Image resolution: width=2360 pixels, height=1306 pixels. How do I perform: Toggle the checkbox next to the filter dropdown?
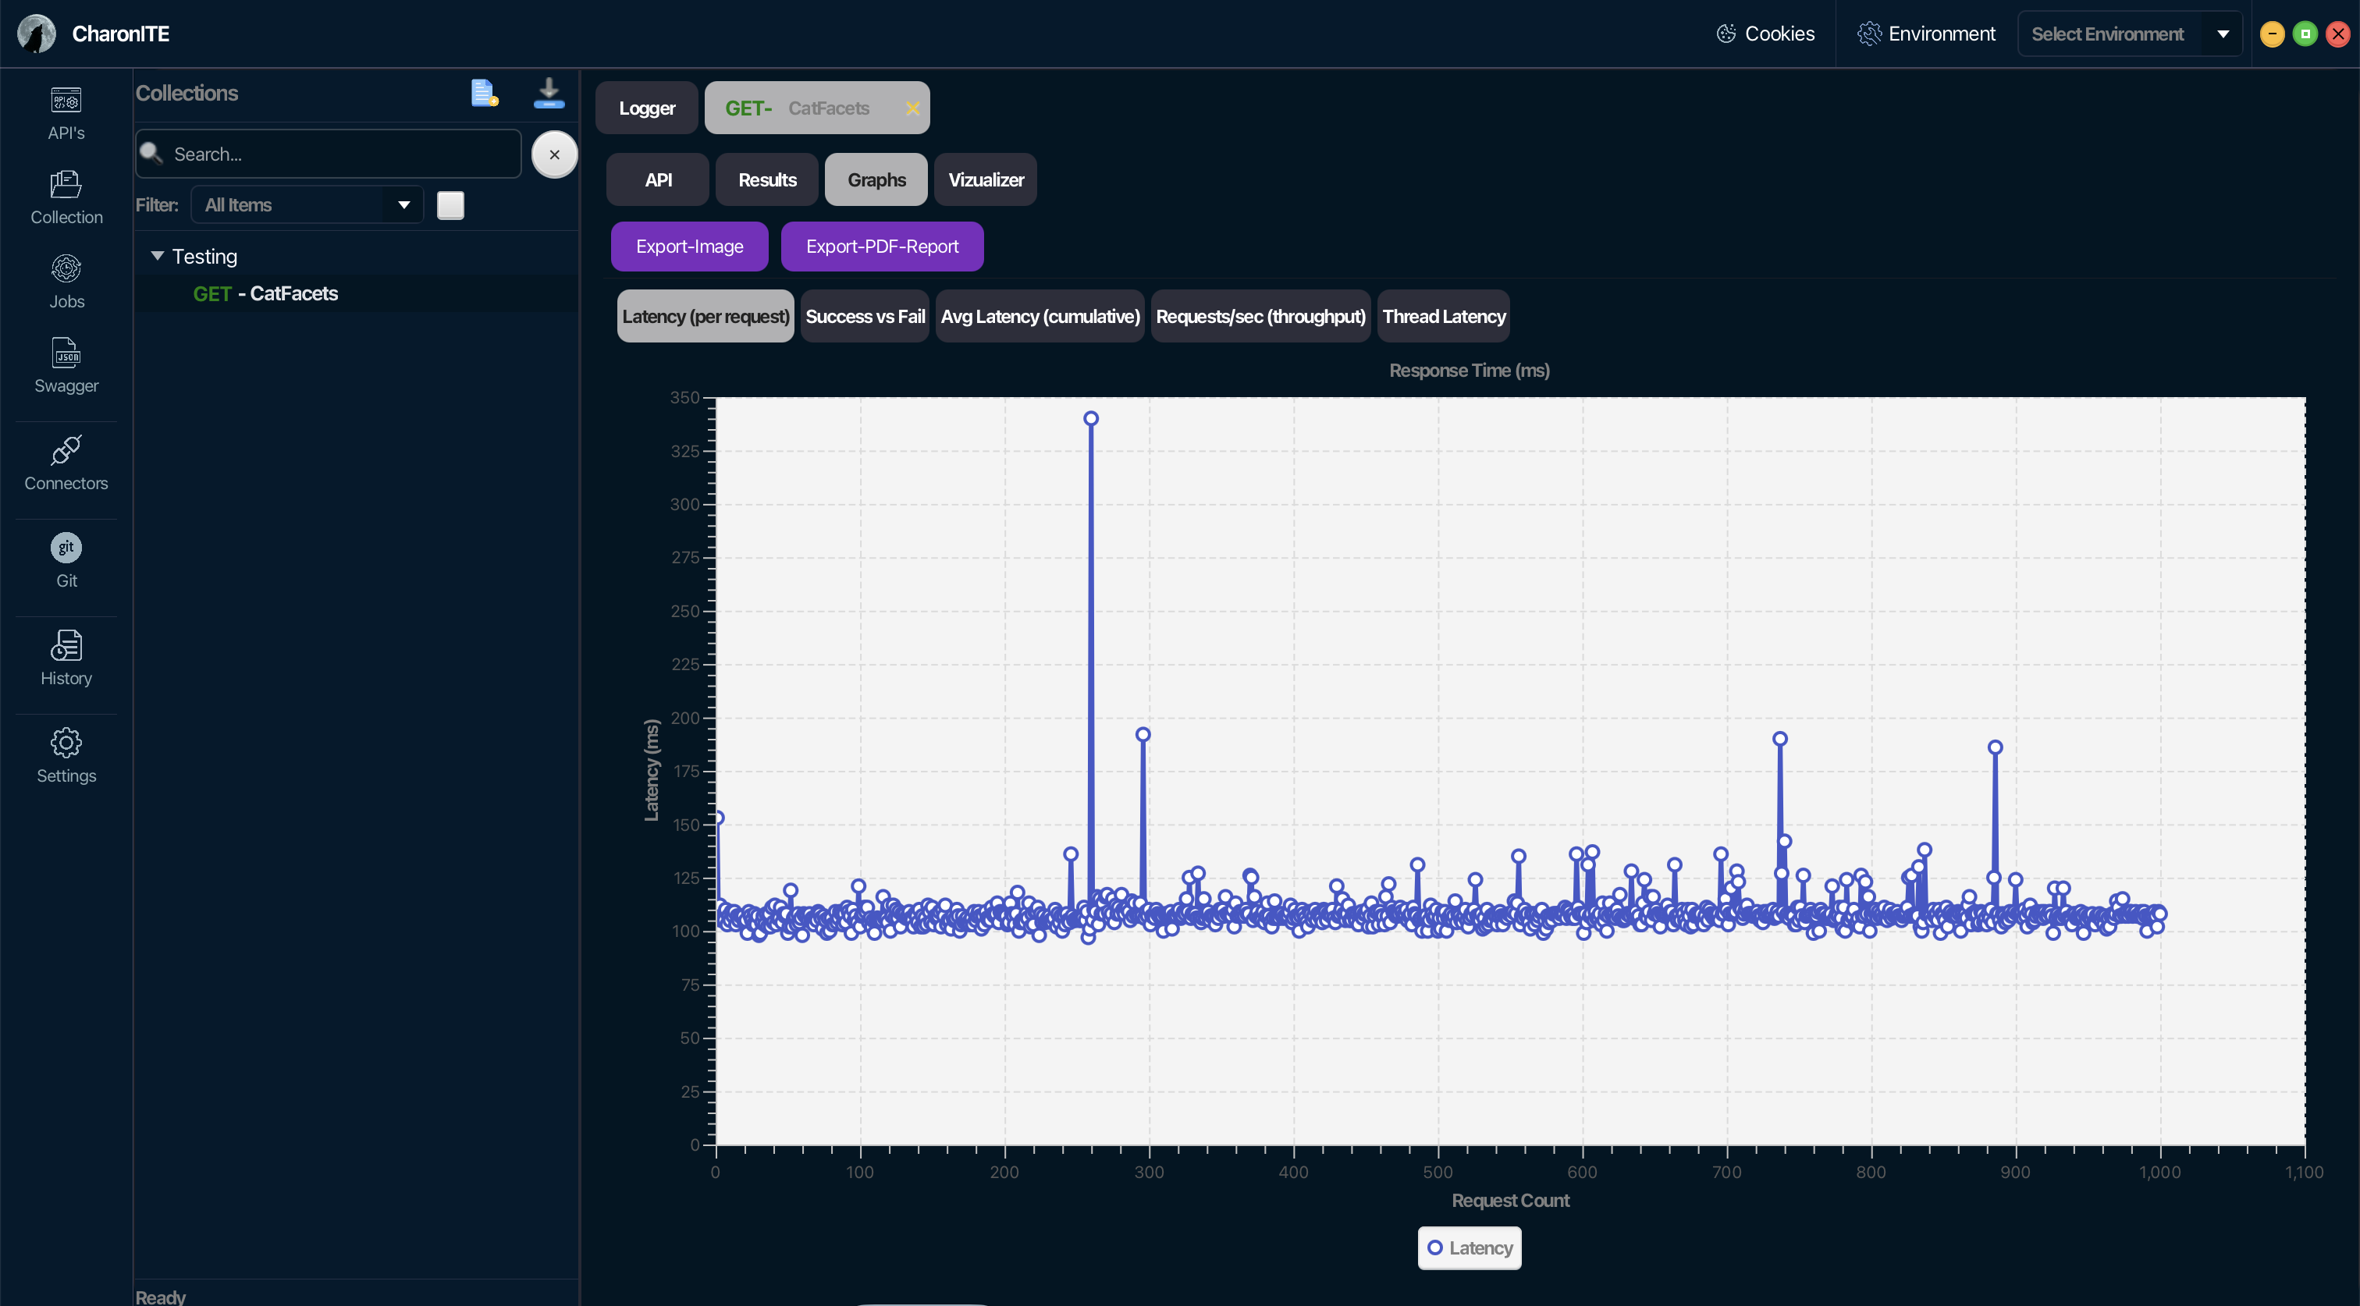point(451,204)
